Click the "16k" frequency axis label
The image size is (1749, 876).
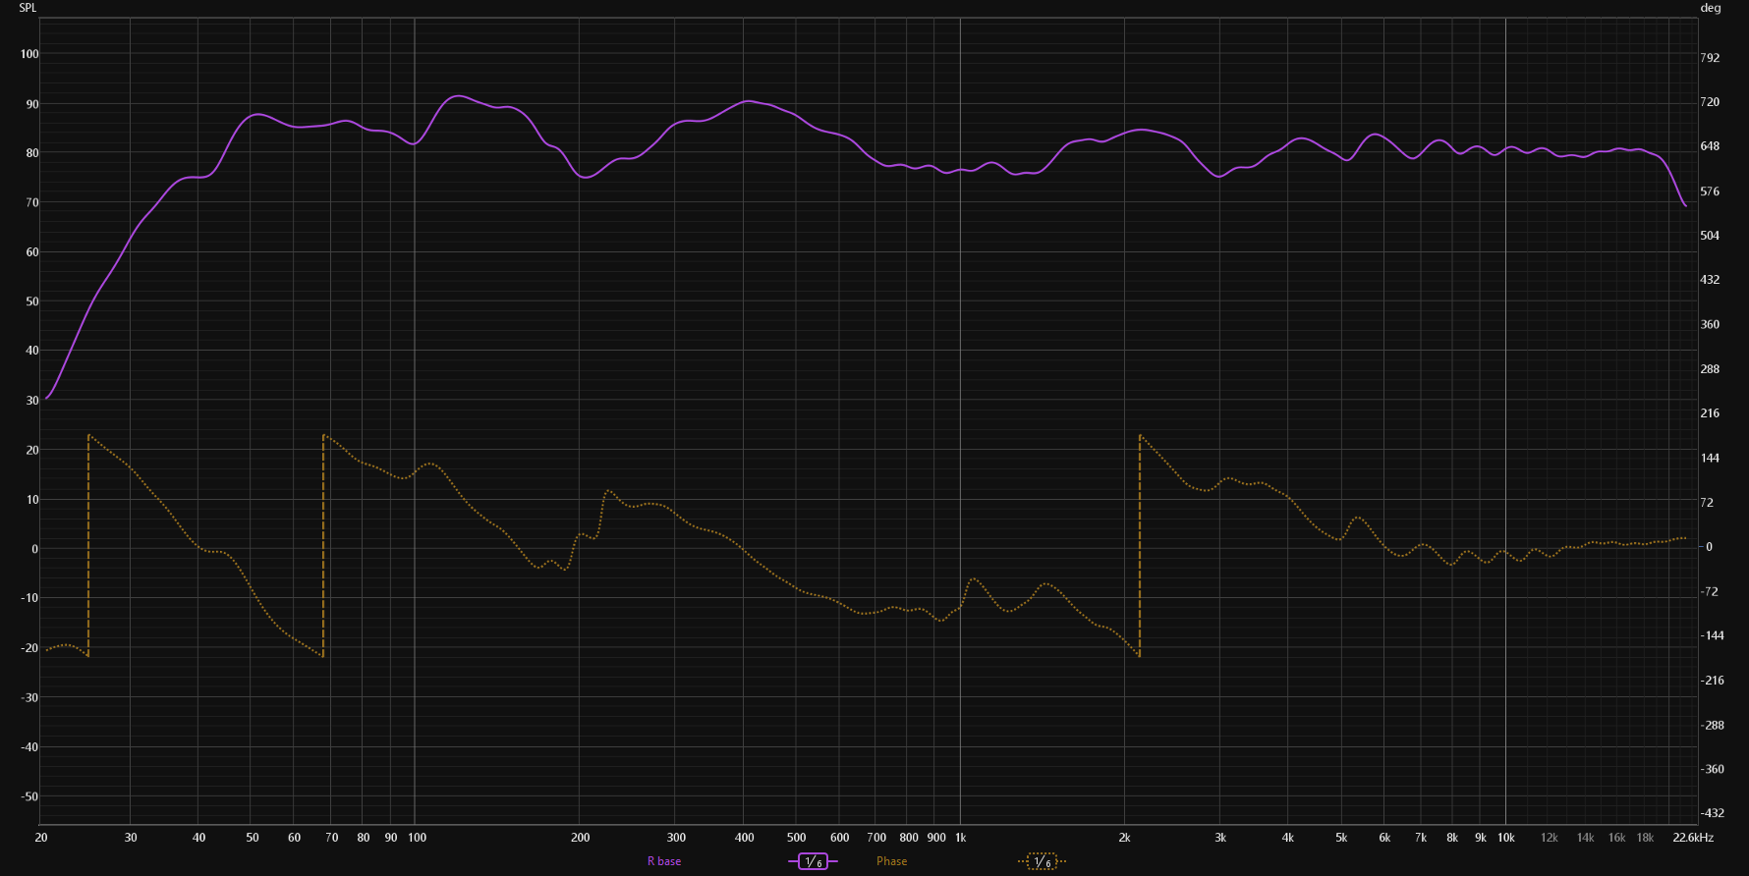coord(1617,838)
